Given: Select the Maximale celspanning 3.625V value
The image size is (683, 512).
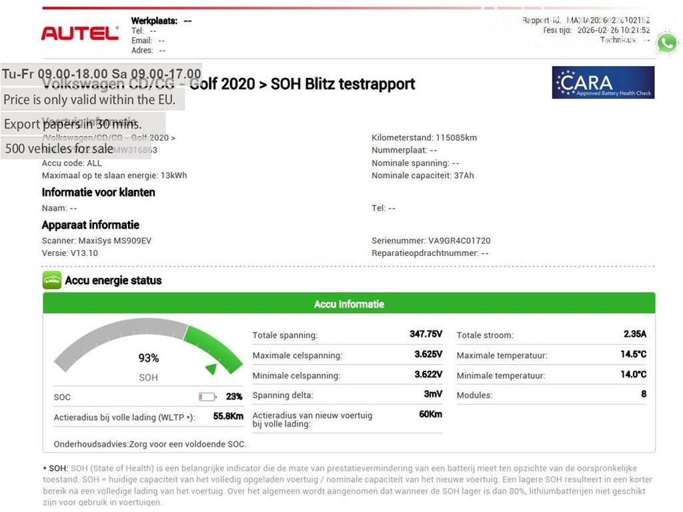Looking at the screenshot, I should tap(428, 354).
